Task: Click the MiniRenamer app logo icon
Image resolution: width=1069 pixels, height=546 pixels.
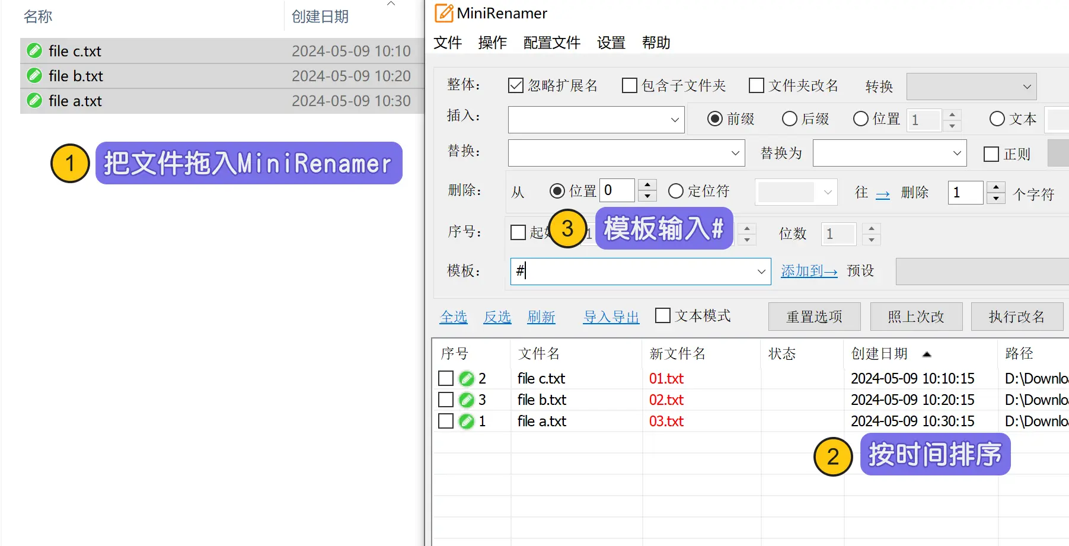Action: 443,13
